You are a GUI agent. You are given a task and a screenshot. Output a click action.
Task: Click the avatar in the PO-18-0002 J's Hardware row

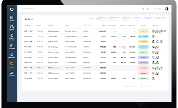tap(153, 36)
